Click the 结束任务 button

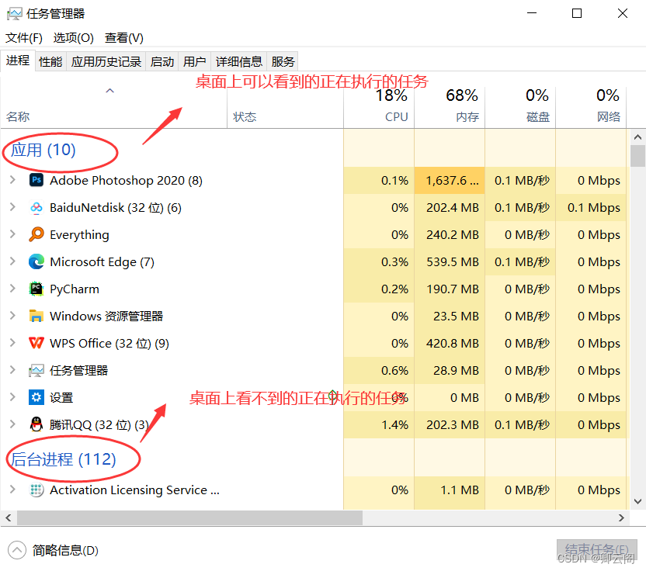(596, 550)
